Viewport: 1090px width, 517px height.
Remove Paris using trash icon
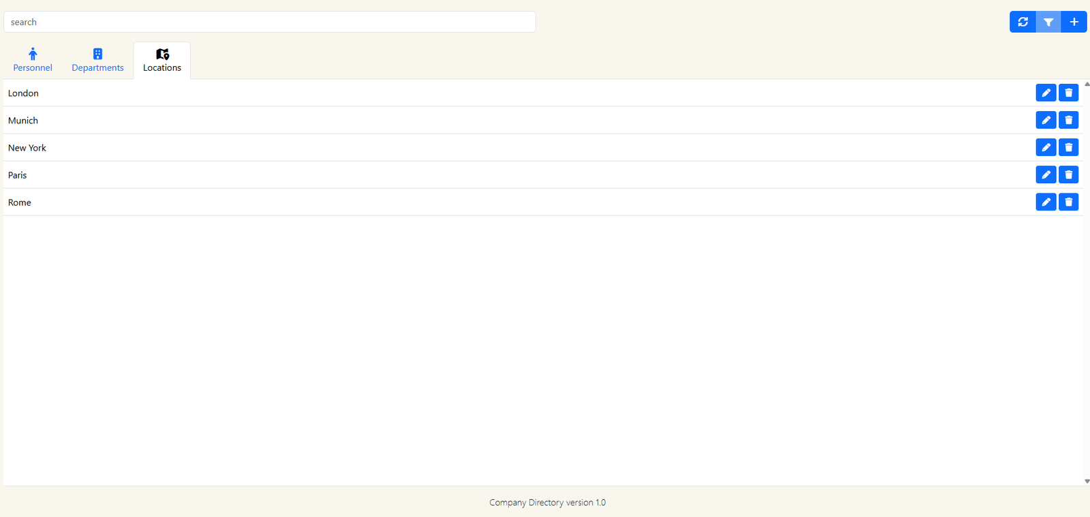point(1068,174)
